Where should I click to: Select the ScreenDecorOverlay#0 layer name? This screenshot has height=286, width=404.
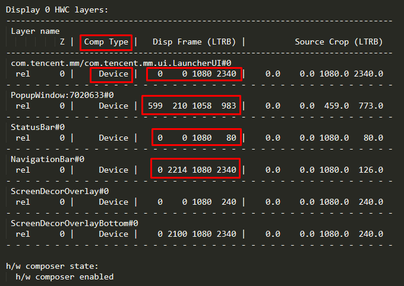(x=60, y=192)
